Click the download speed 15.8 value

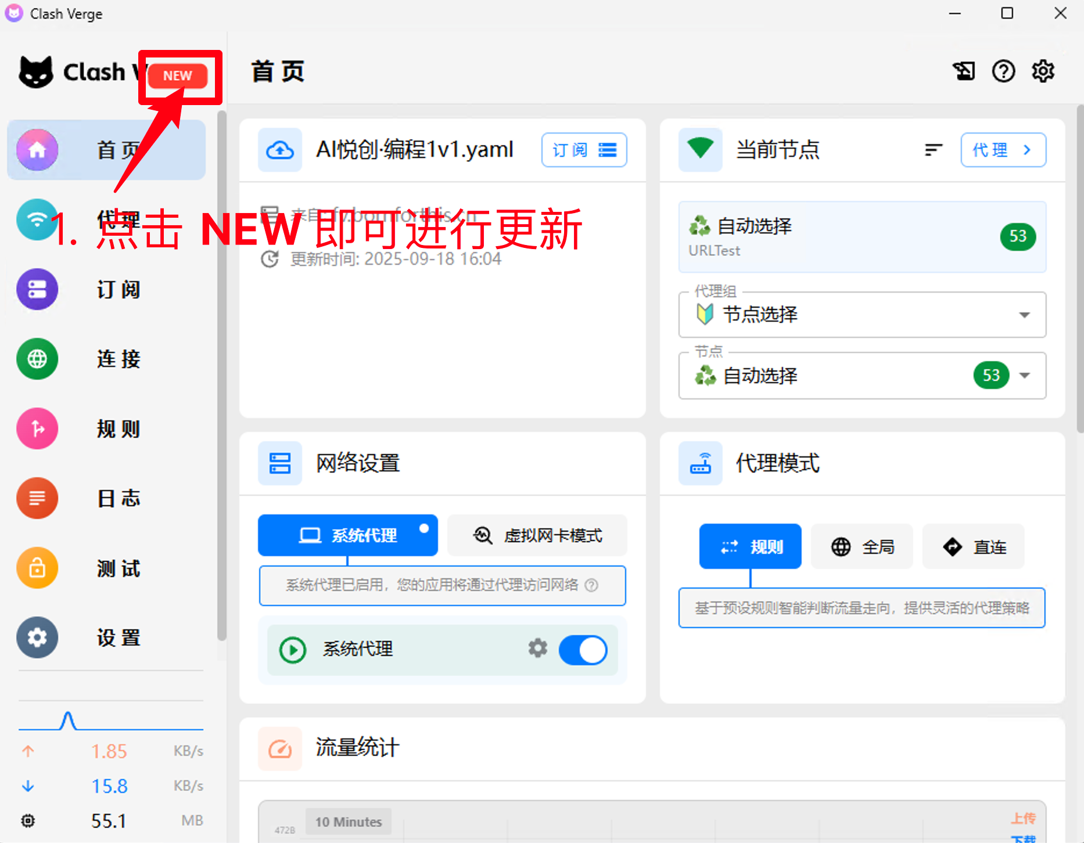click(109, 786)
